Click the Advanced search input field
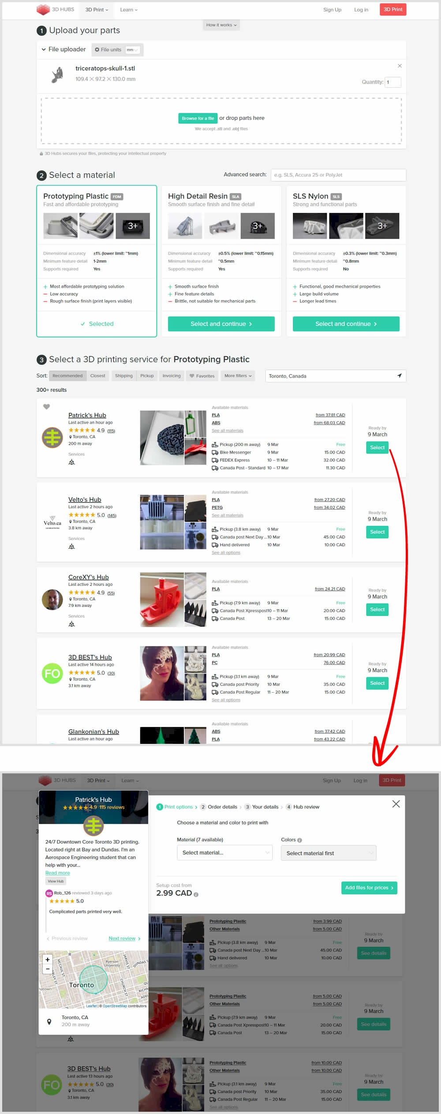Viewport: 441px width, 1114px height. (x=338, y=175)
